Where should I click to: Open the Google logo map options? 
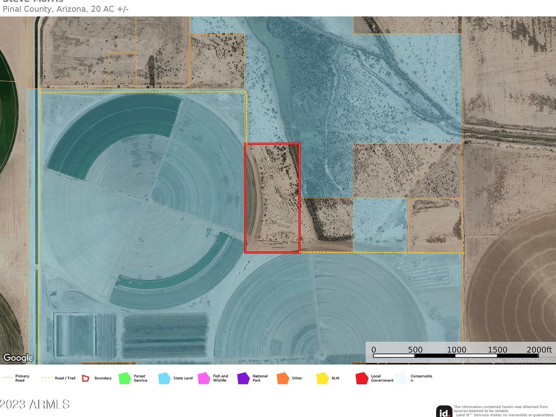point(17,358)
